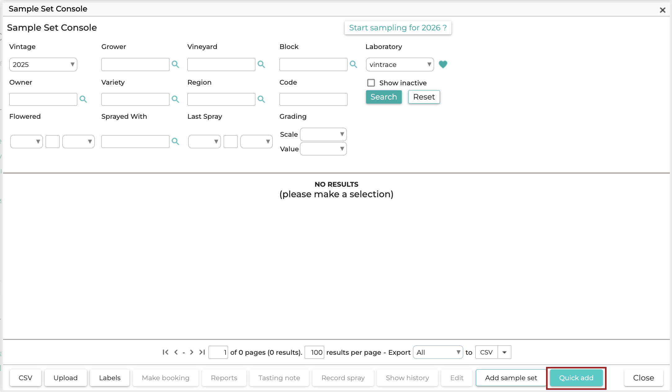
Task: Focus the Last Spray number field
Action: (x=231, y=141)
